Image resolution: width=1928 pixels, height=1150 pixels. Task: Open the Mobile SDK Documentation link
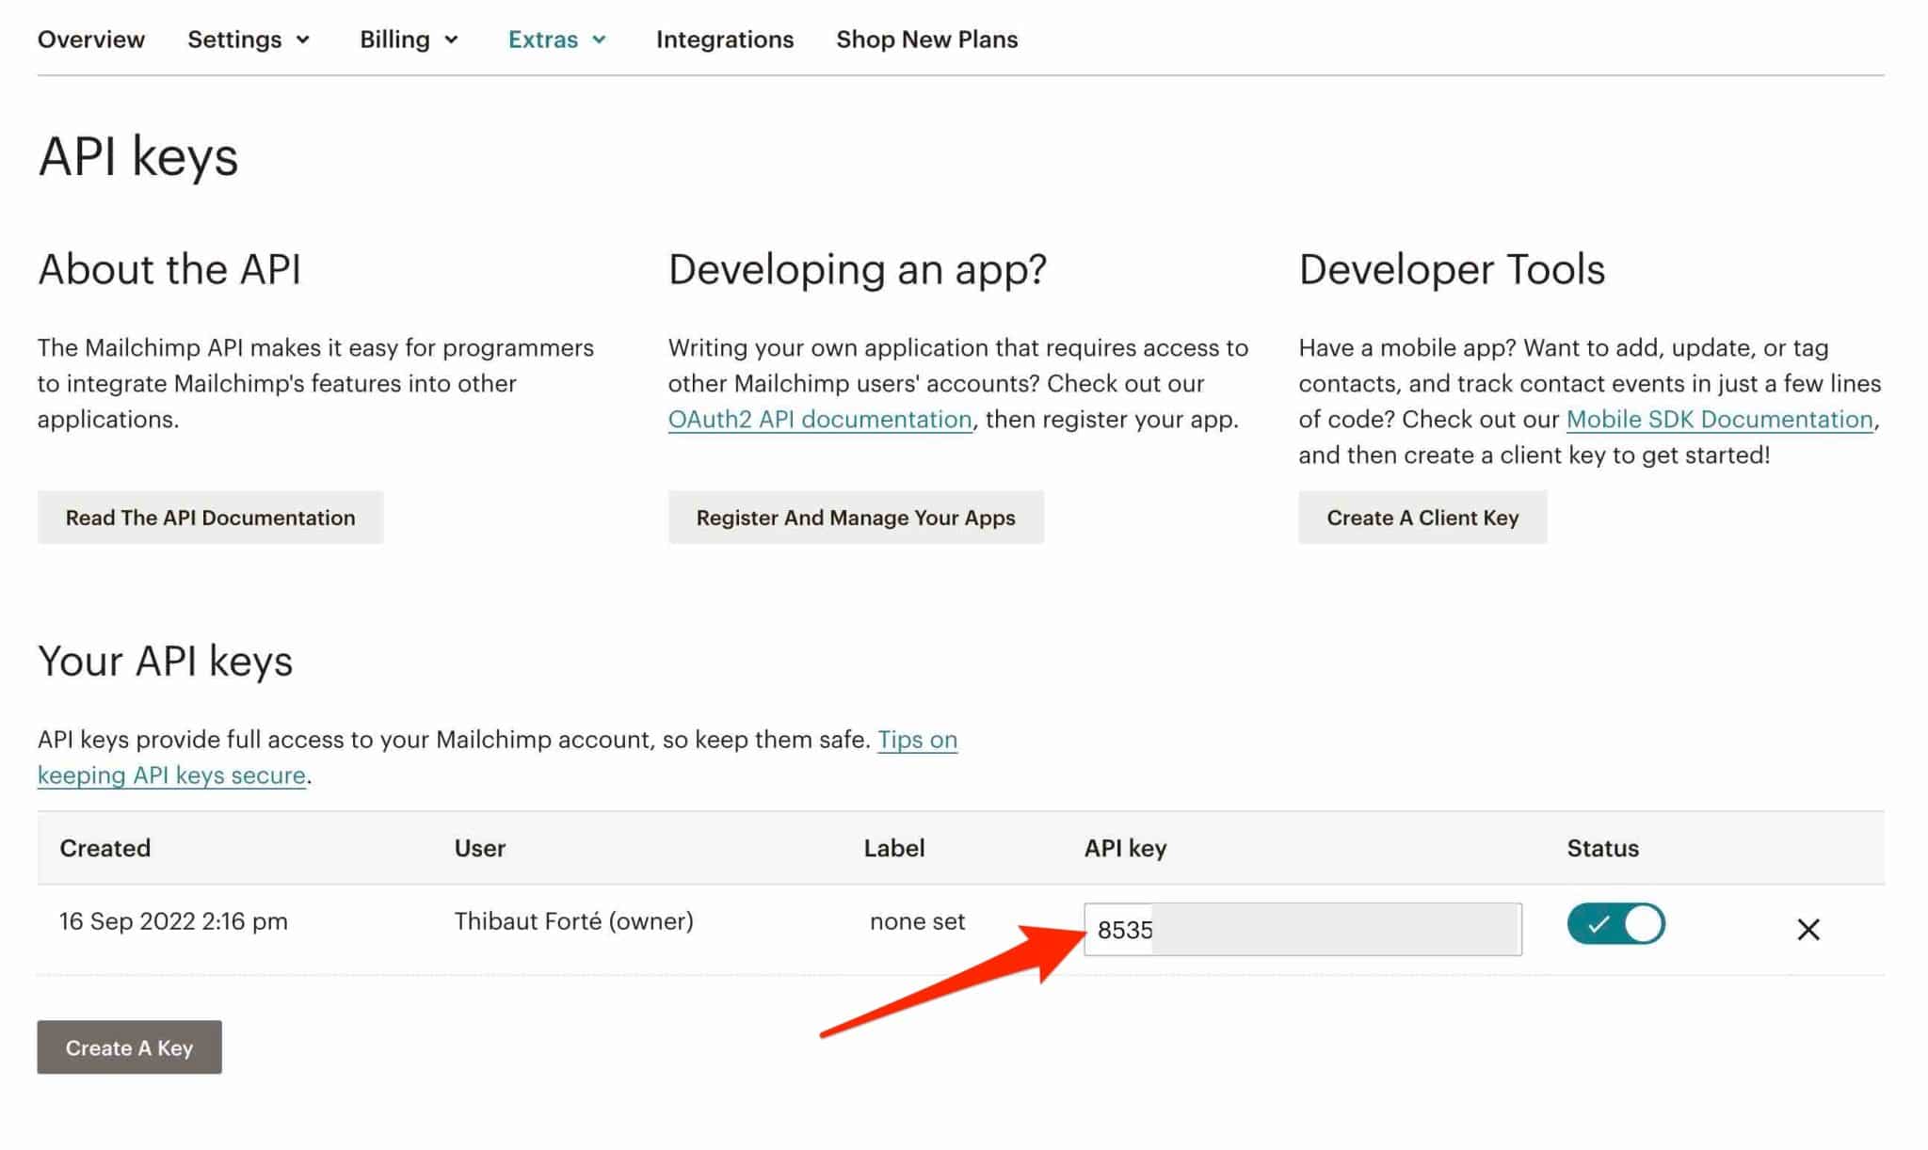click(x=1719, y=420)
